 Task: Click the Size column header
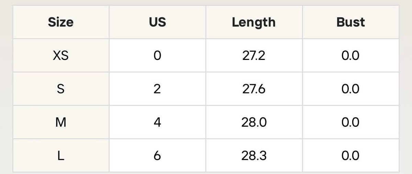click(x=61, y=22)
